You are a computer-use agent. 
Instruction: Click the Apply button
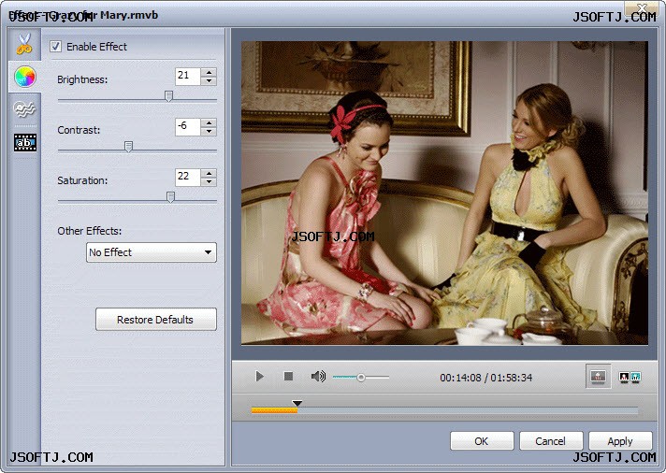pos(620,441)
